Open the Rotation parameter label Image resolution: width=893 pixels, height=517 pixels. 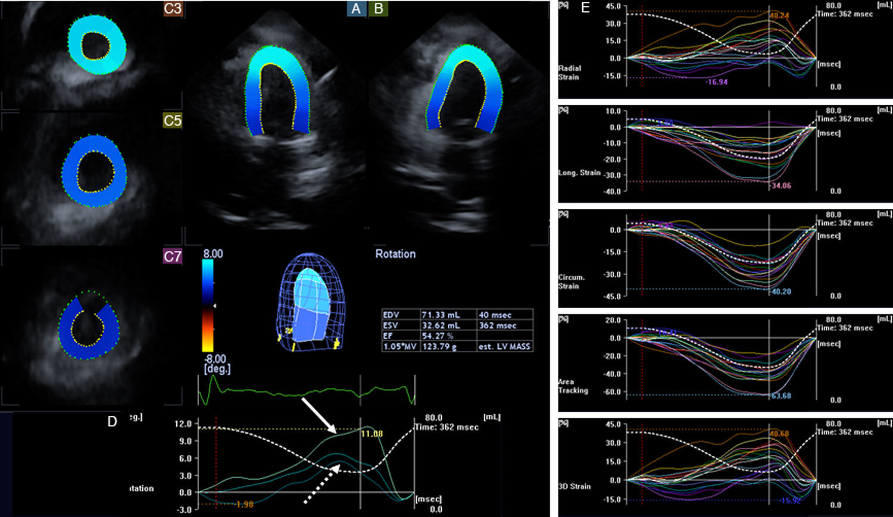coord(395,254)
